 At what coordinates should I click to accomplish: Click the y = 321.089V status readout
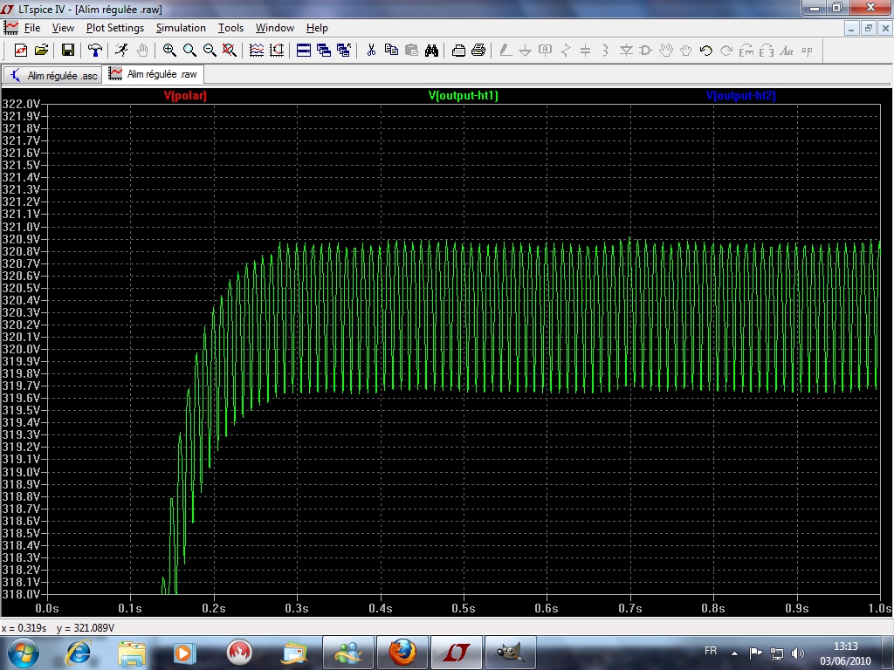tap(86, 628)
